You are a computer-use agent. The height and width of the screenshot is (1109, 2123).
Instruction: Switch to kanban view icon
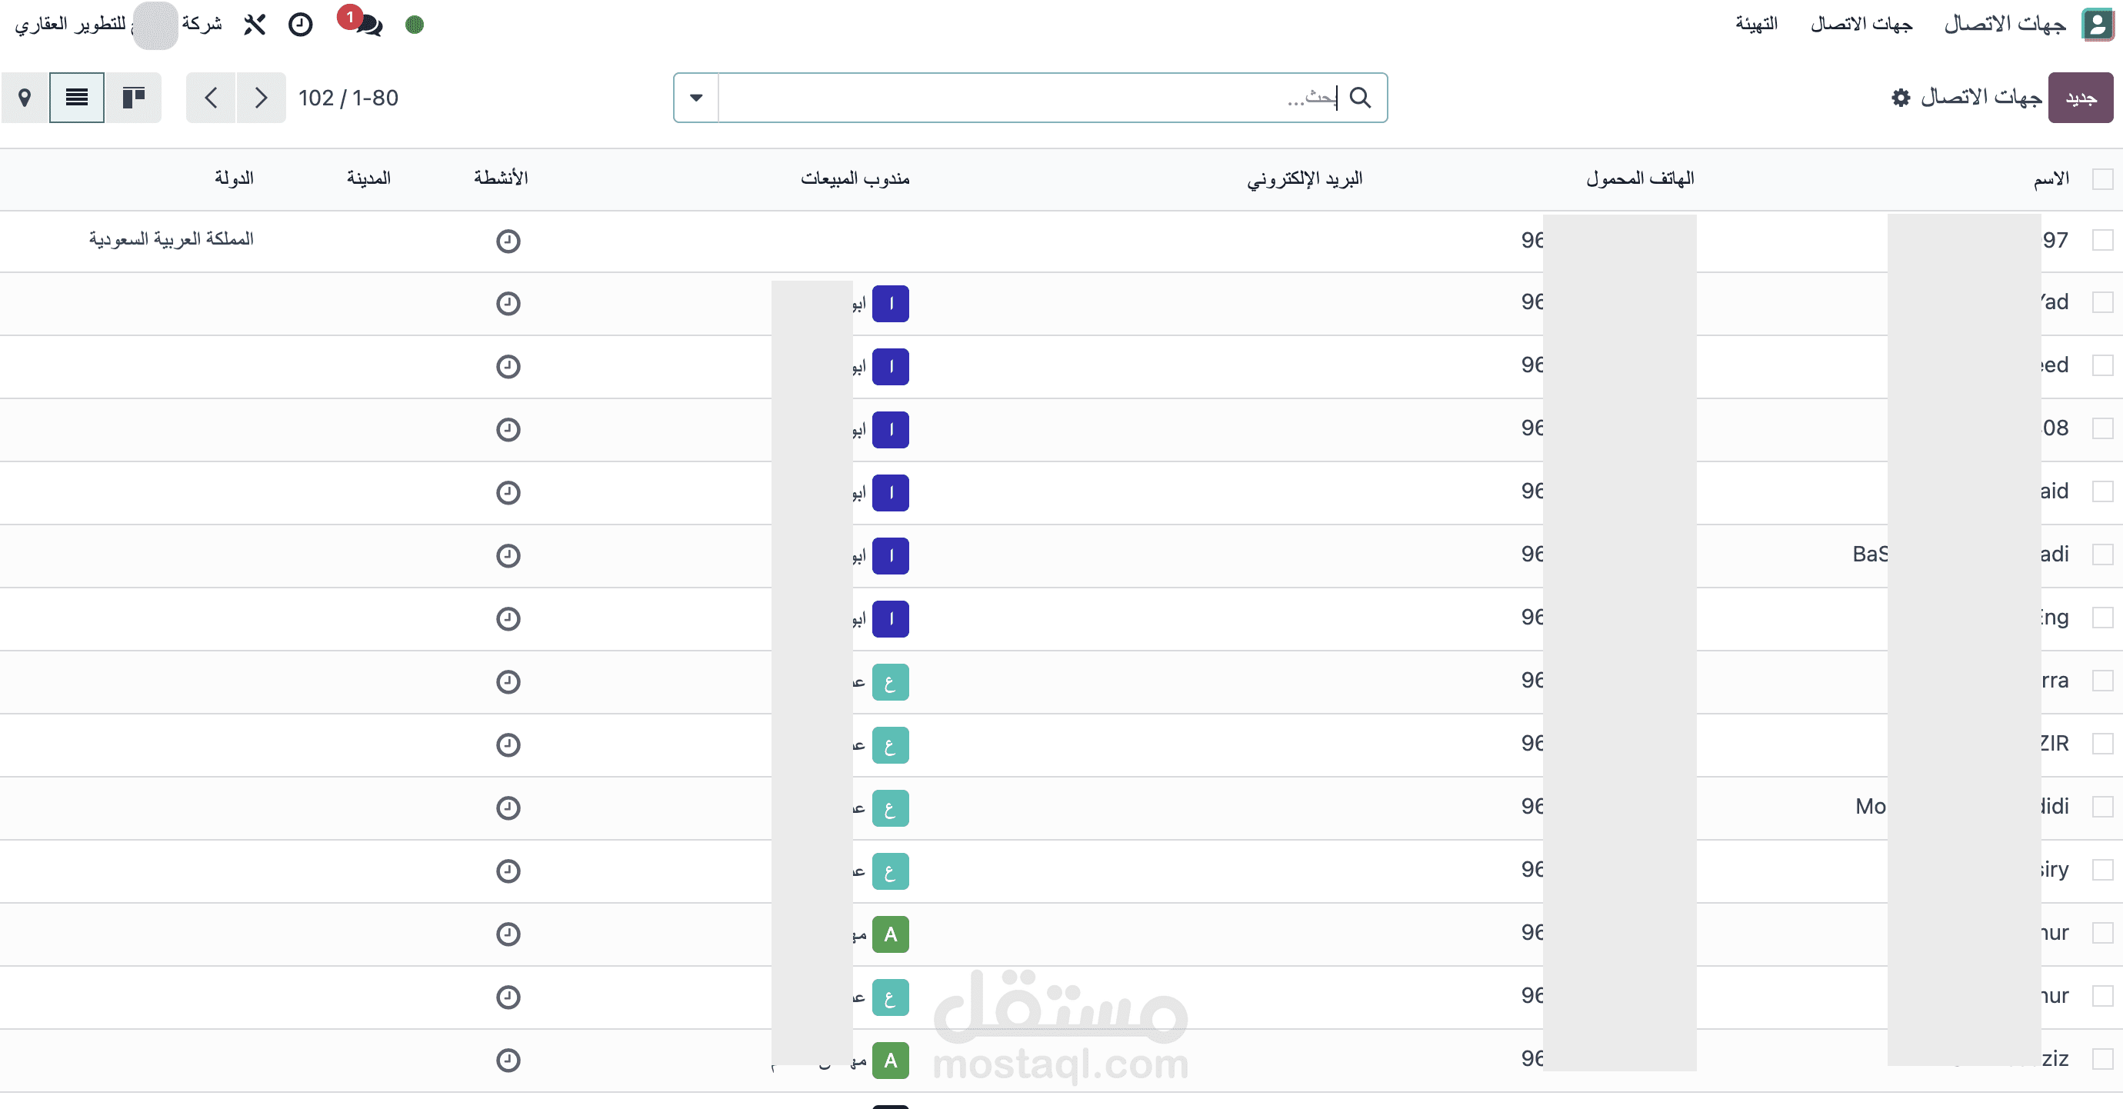[x=134, y=97]
